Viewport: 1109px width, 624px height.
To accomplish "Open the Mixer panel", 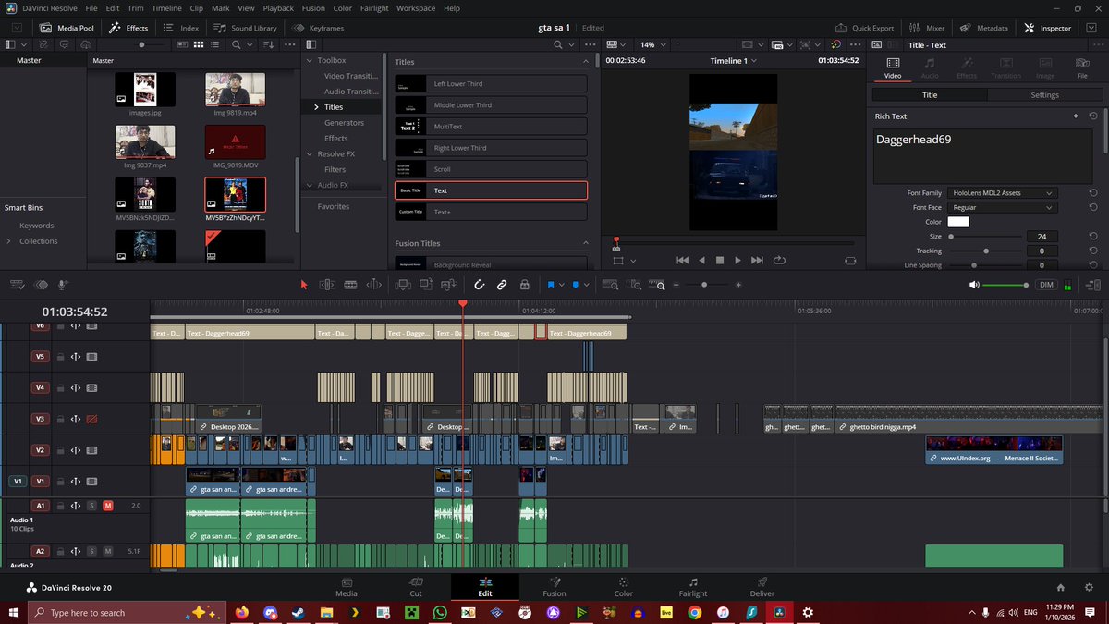I will tap(927, 28).
